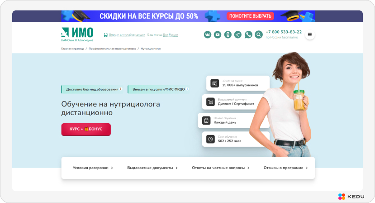Open 'Выдаваемые документы' section
Viewport: 375px width, 203px height.
150,168
